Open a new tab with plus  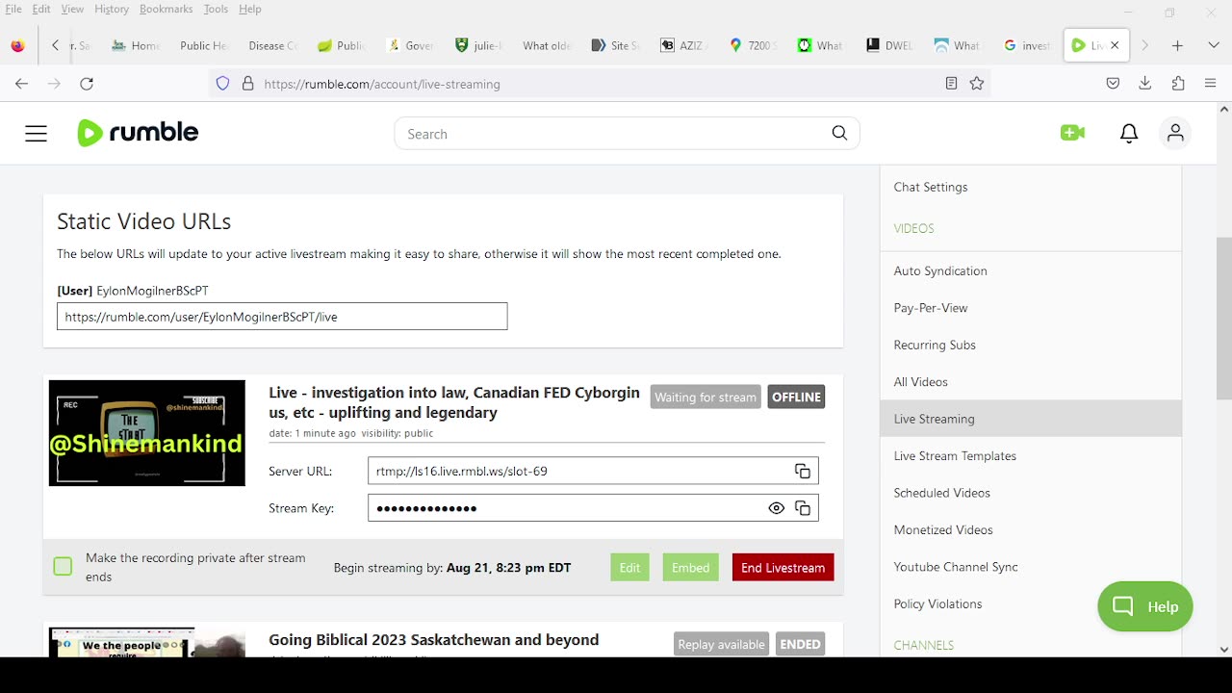tap(1177, 45)
